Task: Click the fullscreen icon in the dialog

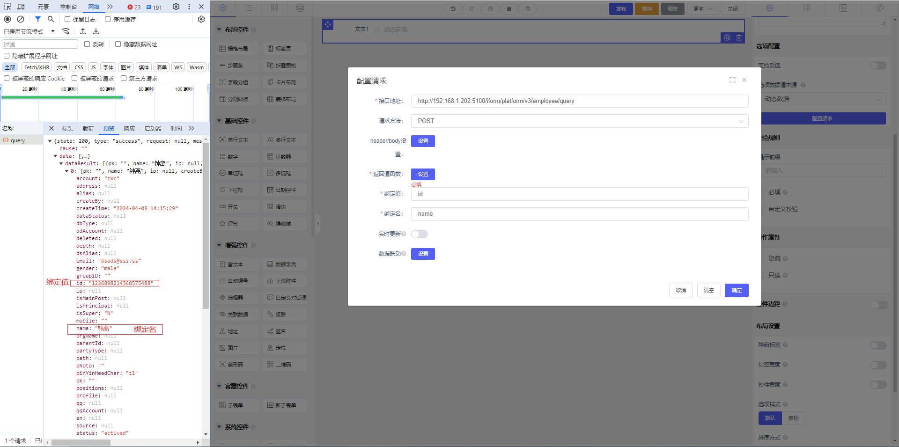Action: click(x=732, y=80)
